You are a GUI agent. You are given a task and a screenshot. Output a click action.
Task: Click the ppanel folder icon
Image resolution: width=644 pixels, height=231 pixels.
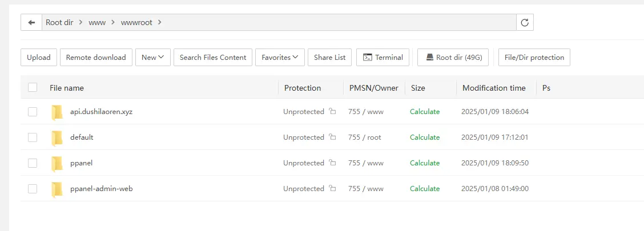coord(57,163)
